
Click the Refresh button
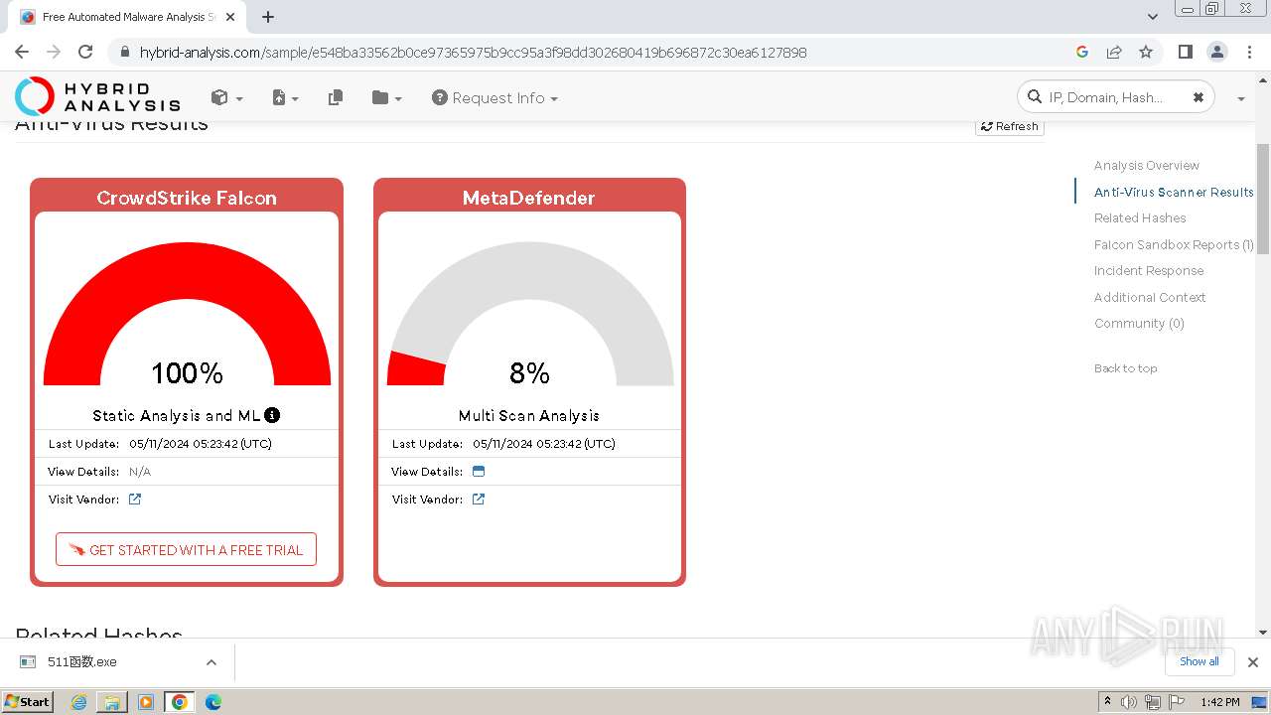(1009, 126)
